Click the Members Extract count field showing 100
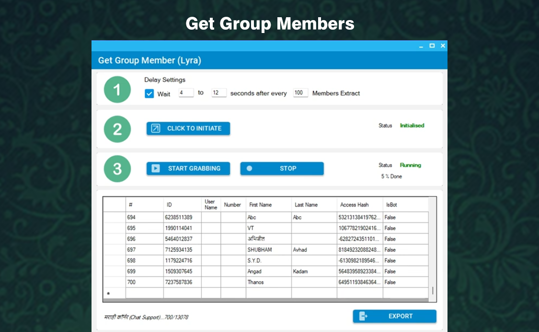The image size is (539, 332). pyautogui.click(x=300, y=93)
